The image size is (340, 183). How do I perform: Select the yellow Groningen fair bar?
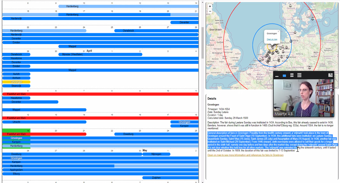16,82
